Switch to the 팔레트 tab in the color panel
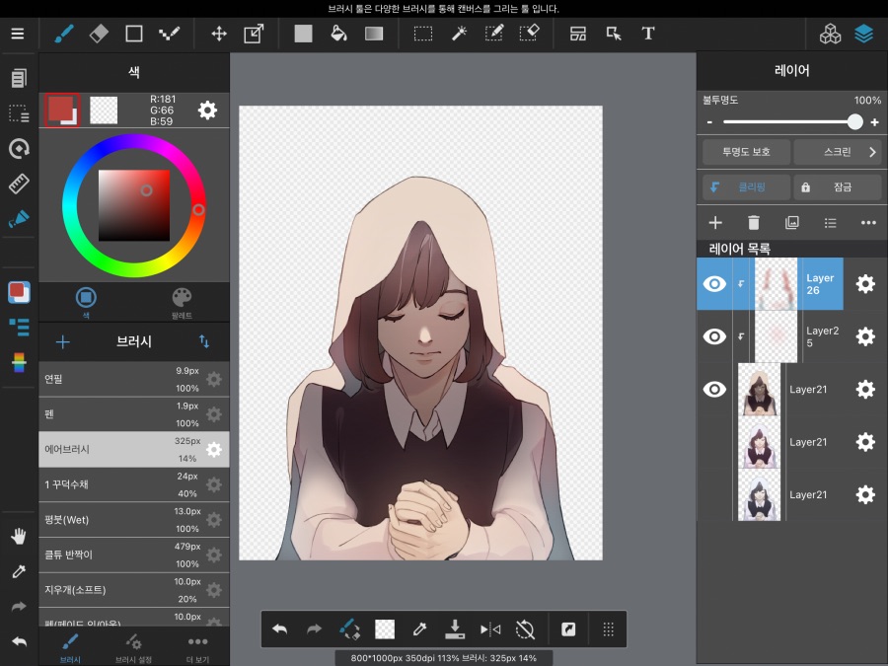 pyautogui.click(x=182, y=301)
